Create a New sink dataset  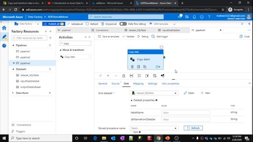pos(205,93)
